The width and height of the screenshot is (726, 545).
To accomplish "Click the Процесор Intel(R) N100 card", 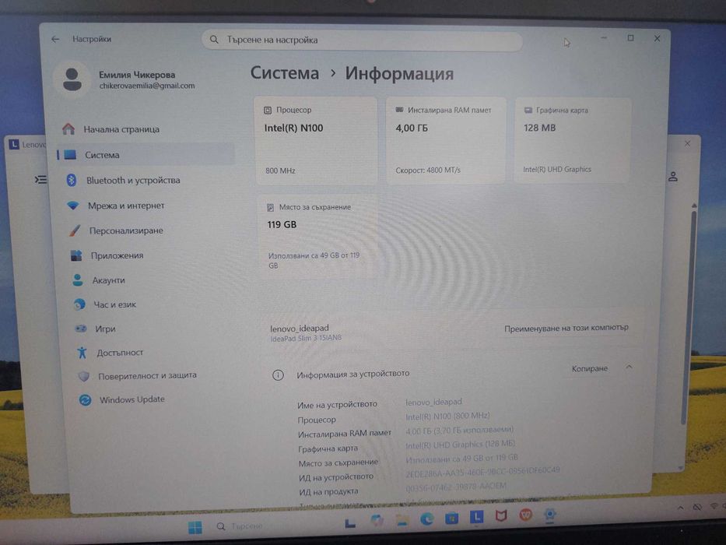I will pos(316,140).
